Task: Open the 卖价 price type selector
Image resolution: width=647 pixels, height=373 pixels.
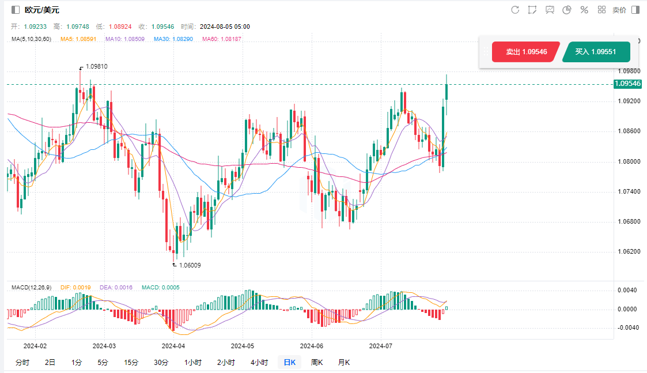Action: click(619, 10)
